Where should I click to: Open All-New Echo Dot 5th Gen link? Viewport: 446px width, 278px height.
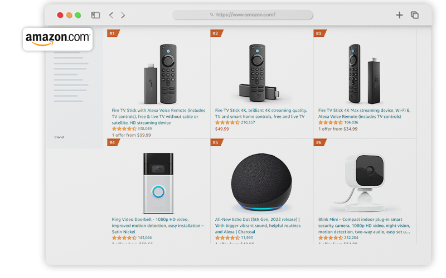258,226
